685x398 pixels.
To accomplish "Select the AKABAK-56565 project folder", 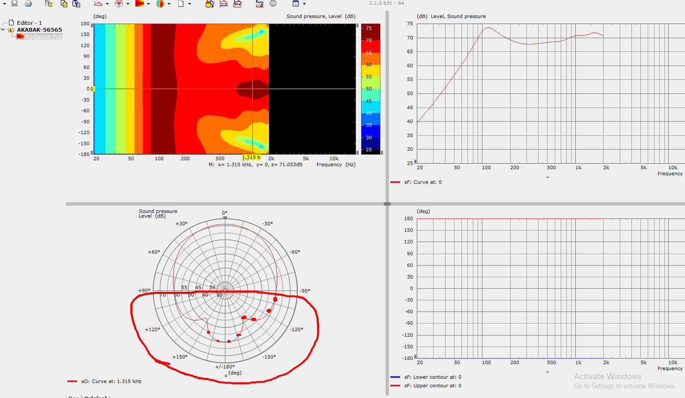I will [x=39, y=30].
